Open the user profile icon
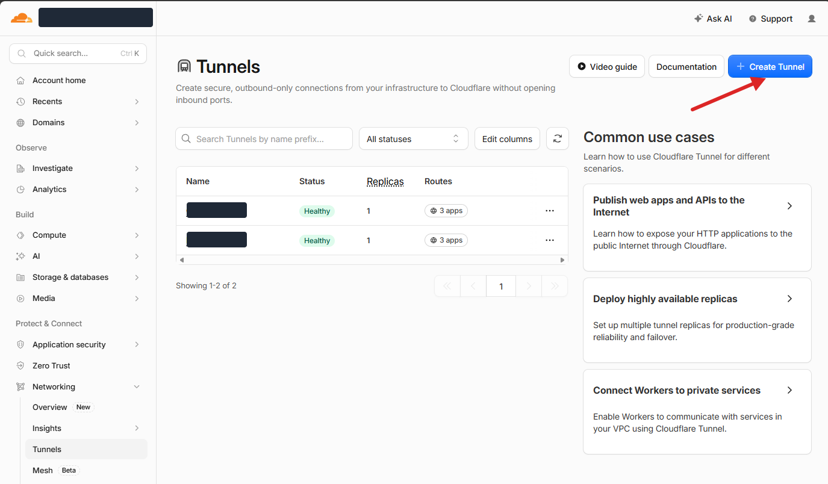This screenshot has width=828, height=484. click(812, 19)
